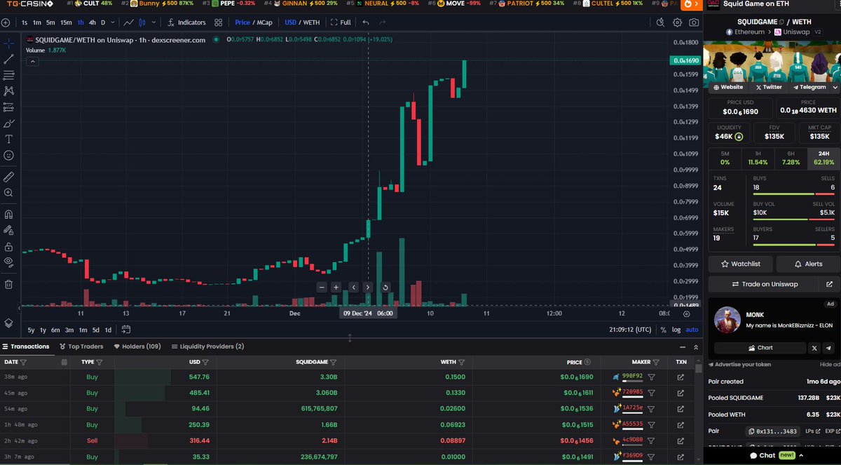Select the ruler measure tool
Image resolution: width=841 pixels, height=465 pixels.
(8, 176)
